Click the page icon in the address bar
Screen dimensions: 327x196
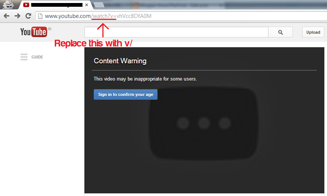point(40,16)
